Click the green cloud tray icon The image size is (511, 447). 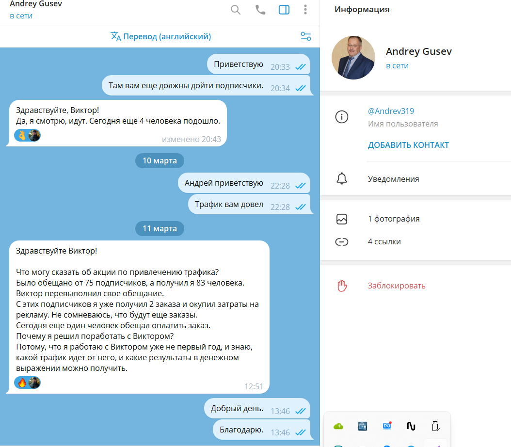338,426
